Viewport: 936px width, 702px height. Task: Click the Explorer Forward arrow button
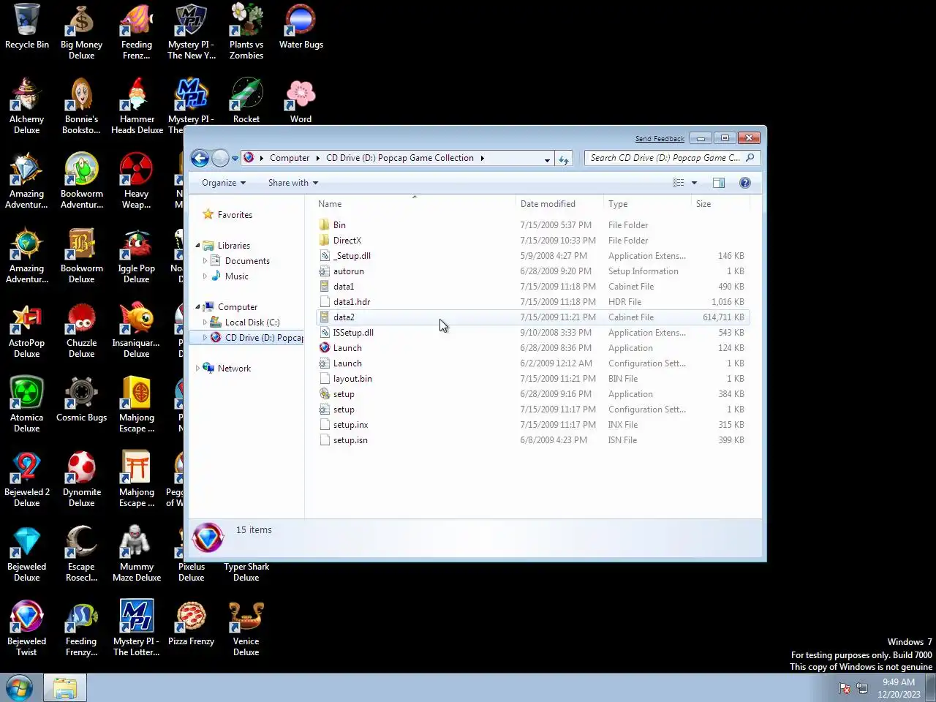coord(220,158)
